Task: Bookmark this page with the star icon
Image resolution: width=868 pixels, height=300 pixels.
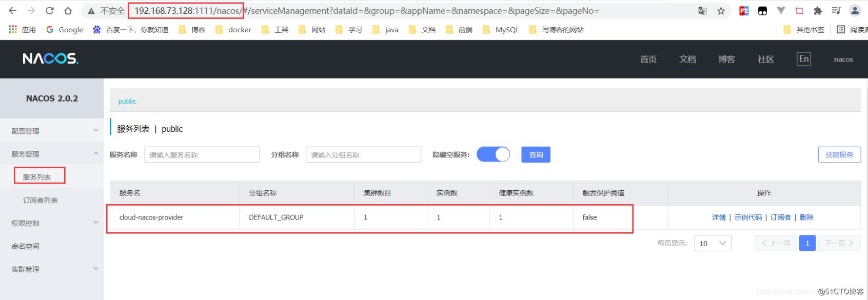Action: 721,11
